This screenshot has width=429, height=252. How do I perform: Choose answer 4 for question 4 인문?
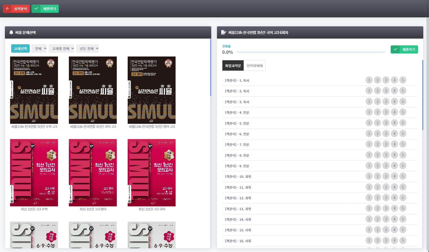[x=394, y=112]
